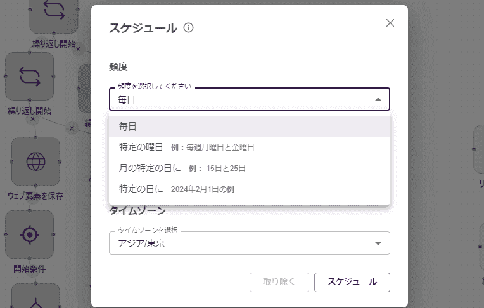
Task: Select the loop node labeled 繰り返し開始 on the left
Action: click(30, 76)
